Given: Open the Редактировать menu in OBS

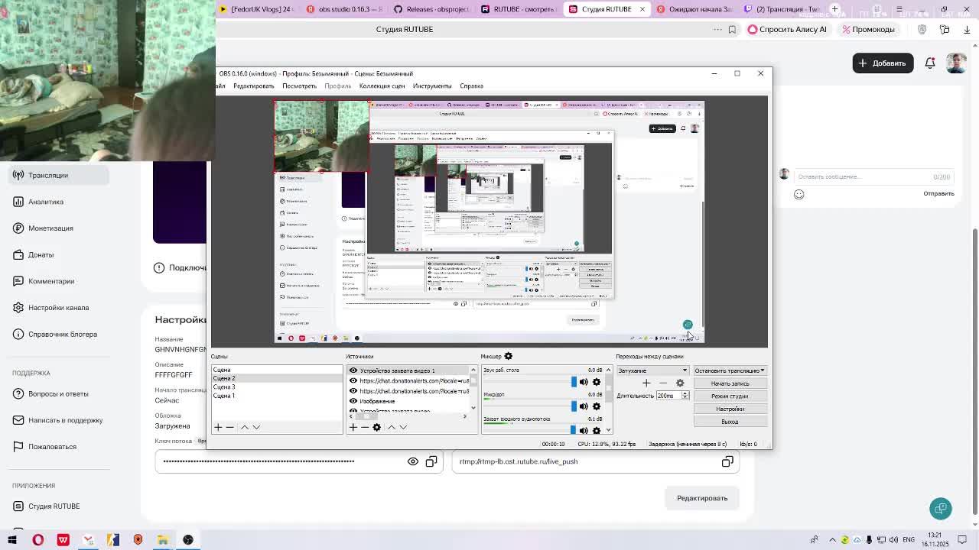Looking at the screenshot, I should (253, 86).
